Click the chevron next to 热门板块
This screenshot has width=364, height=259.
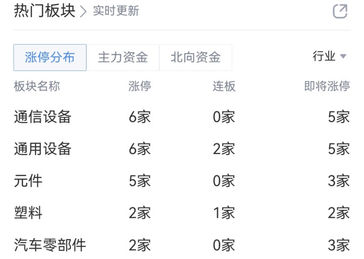84,11
